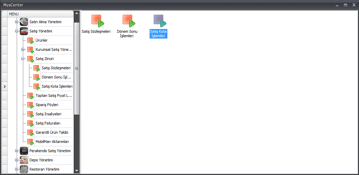The image size is (359, 175).
Task: Click Satış Sözleşmeleri caption in content pane
Action: (96, 32)
